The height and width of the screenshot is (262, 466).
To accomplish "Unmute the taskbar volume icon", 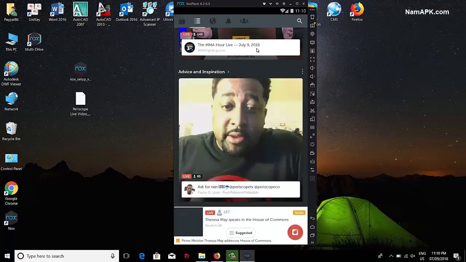I will [x=413, y=256].
